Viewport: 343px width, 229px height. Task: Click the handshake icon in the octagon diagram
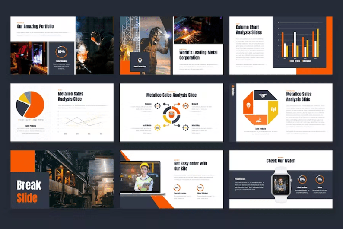pyautogui.click(x=262, y=96)
